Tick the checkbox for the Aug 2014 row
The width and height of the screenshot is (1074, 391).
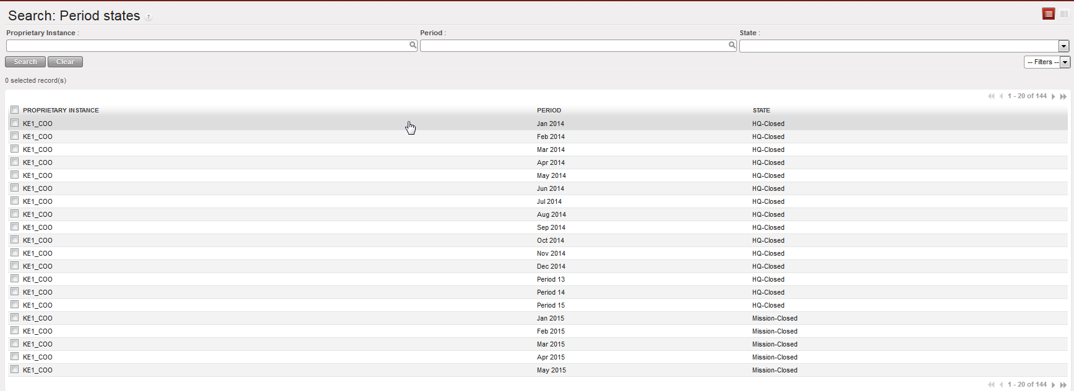point(14,214)
